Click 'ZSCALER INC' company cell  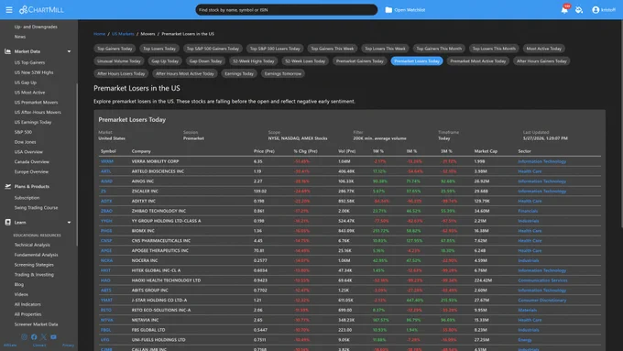coord(144,192)
